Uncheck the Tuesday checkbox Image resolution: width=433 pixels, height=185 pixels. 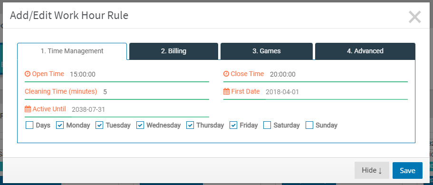(x=99, y=125)
